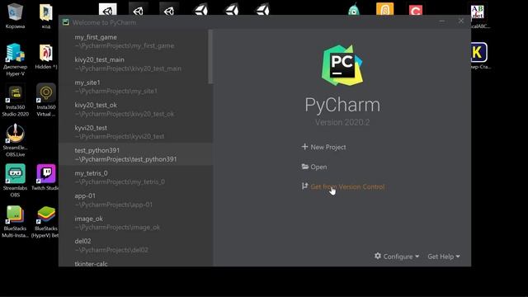Click the PyCharm icon in the window title bar
The width and height of the screenshot is (528, 297).
(66, 22)
